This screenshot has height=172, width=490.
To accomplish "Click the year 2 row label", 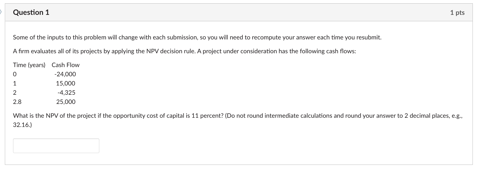I will click(15, 92).
